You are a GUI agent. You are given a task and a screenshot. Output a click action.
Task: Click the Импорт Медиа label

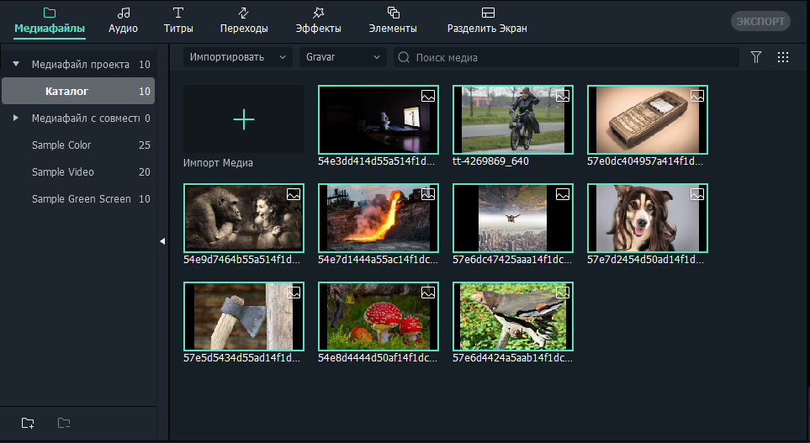click(x=218, y=162)
